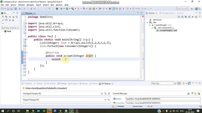The image size is (202, 113).
Task: Open the Debug button dropdown arrow
Action: click(x=64, y=9)
